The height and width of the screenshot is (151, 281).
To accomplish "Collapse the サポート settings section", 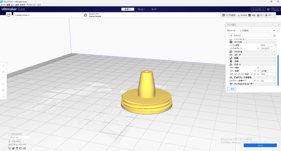I will (x=252, y=64).
